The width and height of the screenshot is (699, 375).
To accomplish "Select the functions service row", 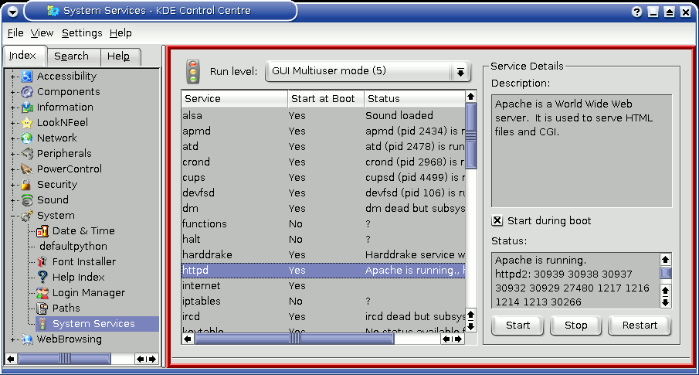I will tap(323, 224).
